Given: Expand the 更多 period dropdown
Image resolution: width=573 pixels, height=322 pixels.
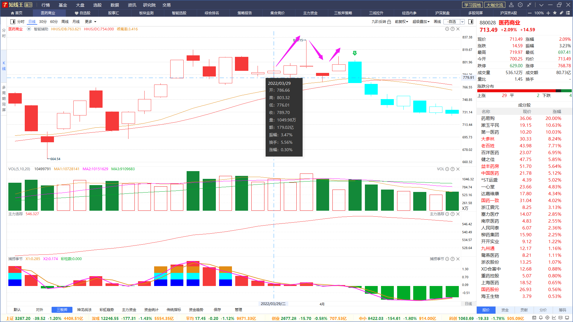Looking at the screenshot, I should click(x=91, y=22).
